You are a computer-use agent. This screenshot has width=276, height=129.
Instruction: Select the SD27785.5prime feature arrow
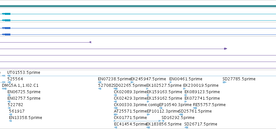pyautogui.click(x=224, y=82)
